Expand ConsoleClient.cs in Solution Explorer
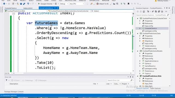This screenshot has width=175, height=98. [x=140, y=28]
